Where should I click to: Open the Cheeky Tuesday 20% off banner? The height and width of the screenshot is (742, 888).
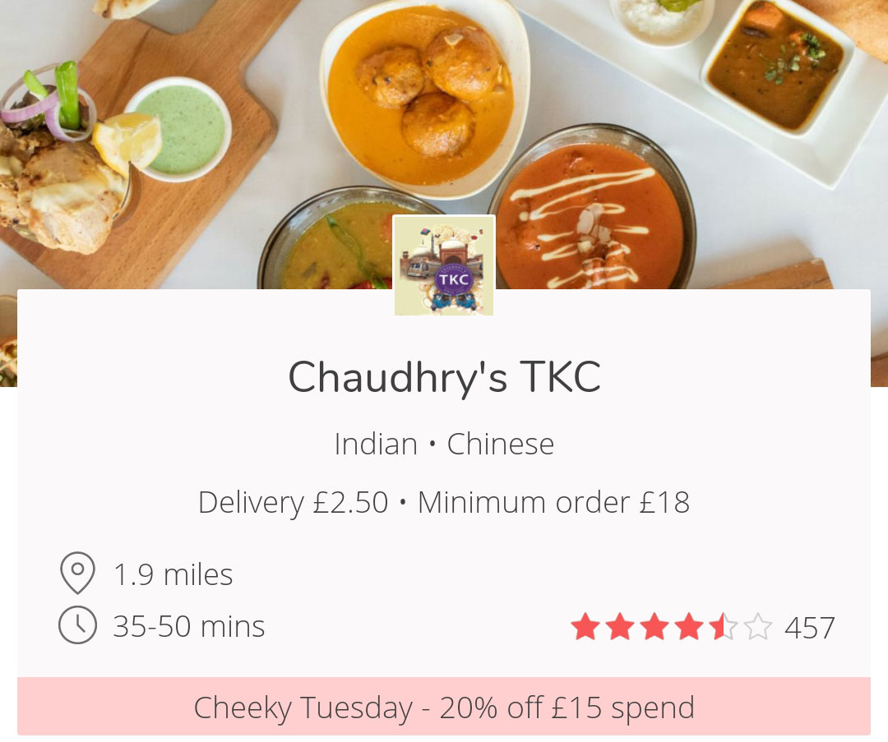click(x=444, y=707)
